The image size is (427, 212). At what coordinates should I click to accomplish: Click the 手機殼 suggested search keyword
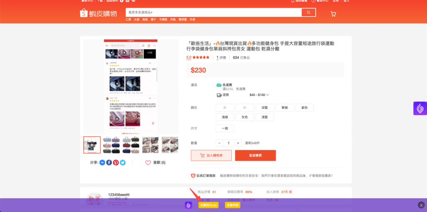(x=163, y=20)
